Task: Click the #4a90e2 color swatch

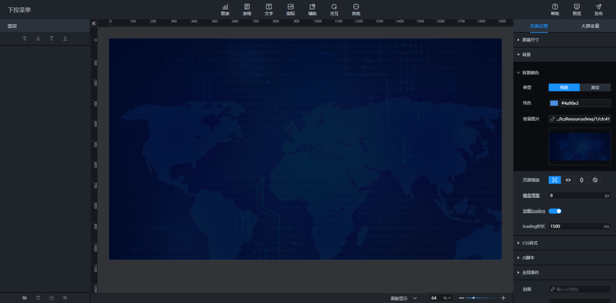Action: [554, 103]
